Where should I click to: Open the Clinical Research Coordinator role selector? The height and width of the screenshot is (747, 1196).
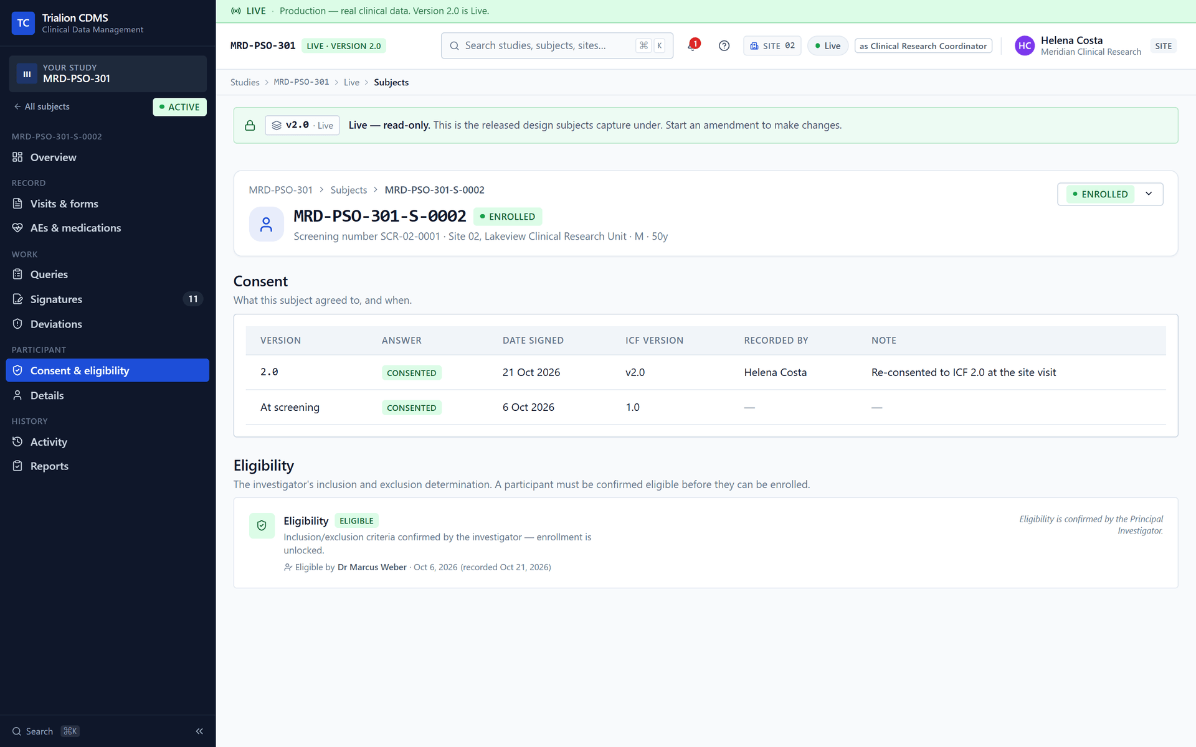(923, 45)
